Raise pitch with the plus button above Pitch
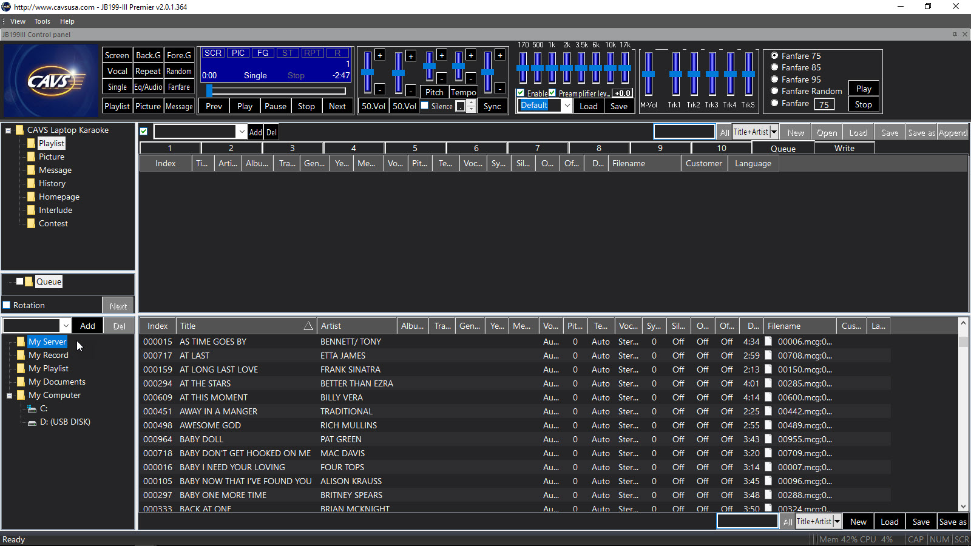Screen dimensions: 971x546 pyautogui.click(x=442, y=55)
